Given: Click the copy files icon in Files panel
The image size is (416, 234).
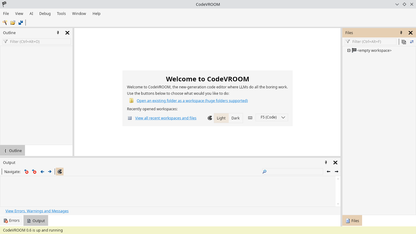Looking at the screenshot, I should [x=404, y=42].
